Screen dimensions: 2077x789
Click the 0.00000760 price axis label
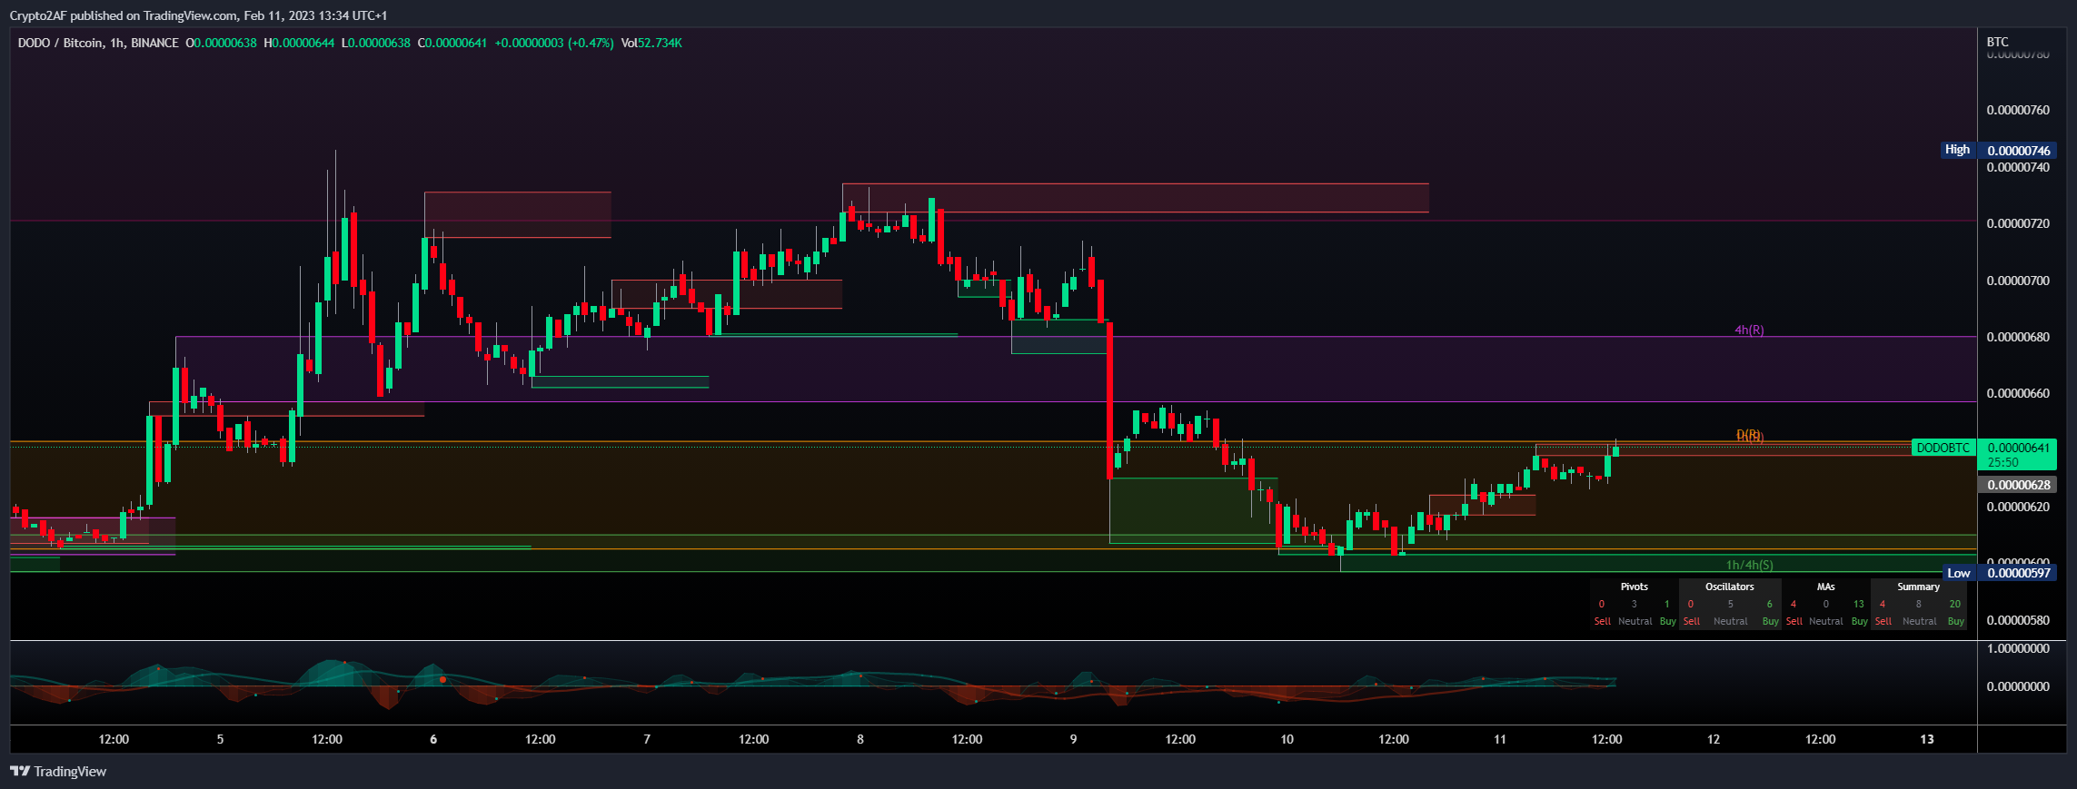(2018, 110)
